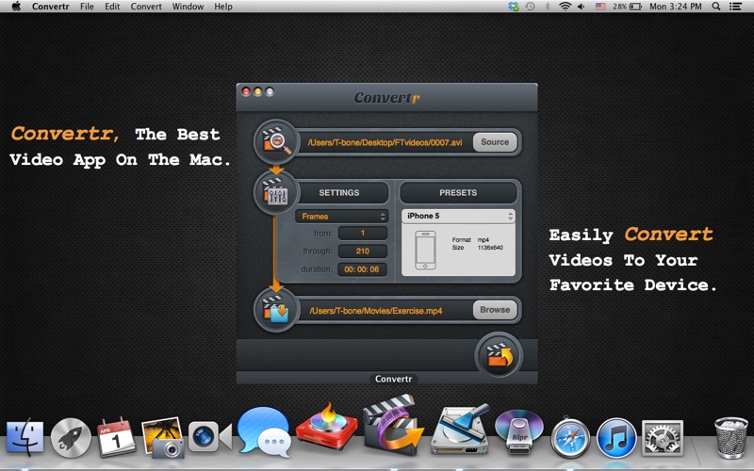Open the Apple menu
754x471 pixels.
click(16, 7)
